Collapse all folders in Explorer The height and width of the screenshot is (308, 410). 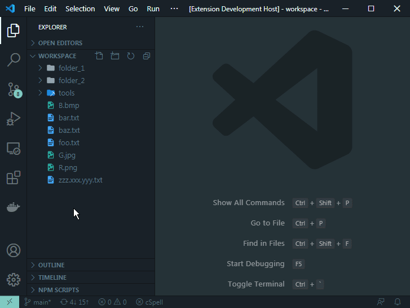click(147, 56)
